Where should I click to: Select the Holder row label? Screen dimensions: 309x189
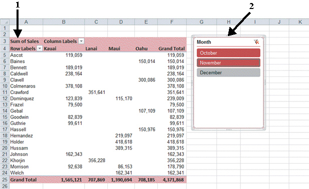pos(17,142)
